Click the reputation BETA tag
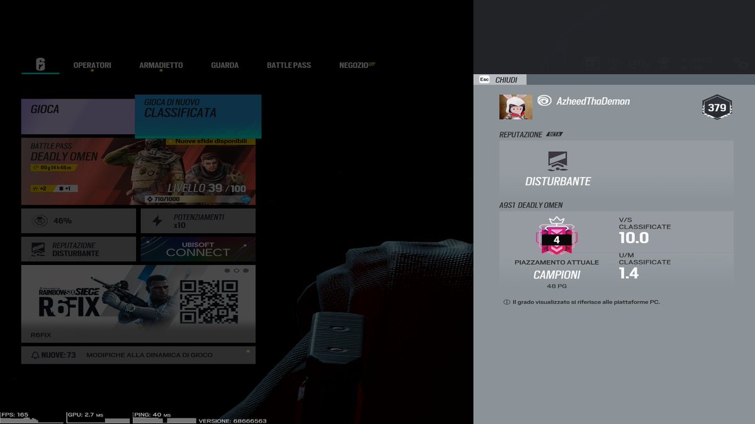Image resolution: width=755 pixels, height=424 pixels. point(554,134)
